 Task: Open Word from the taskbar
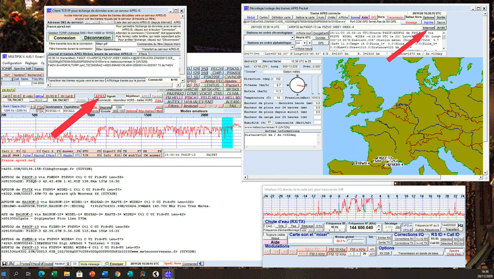pyautogui.click(x=105, y=274)
